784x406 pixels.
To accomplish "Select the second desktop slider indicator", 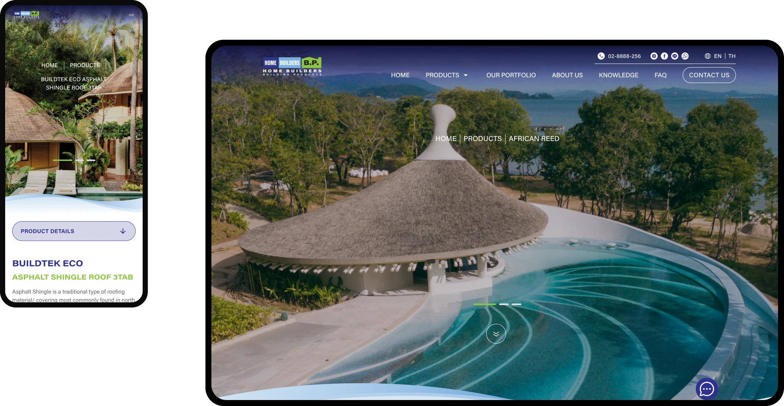I will click(x=504, y=304).
